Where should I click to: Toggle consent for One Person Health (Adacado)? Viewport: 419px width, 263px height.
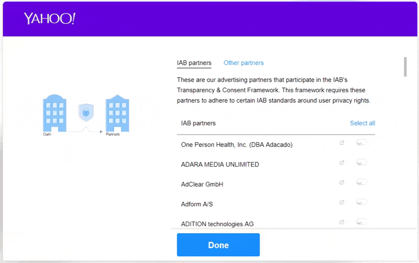(x=361, y=143)
